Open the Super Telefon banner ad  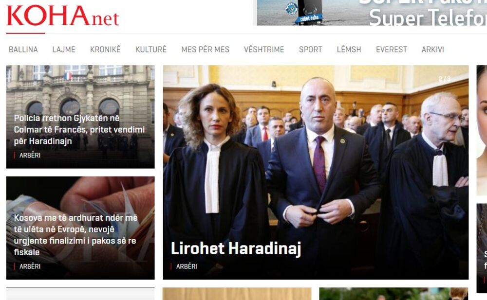tap(372, 13)
